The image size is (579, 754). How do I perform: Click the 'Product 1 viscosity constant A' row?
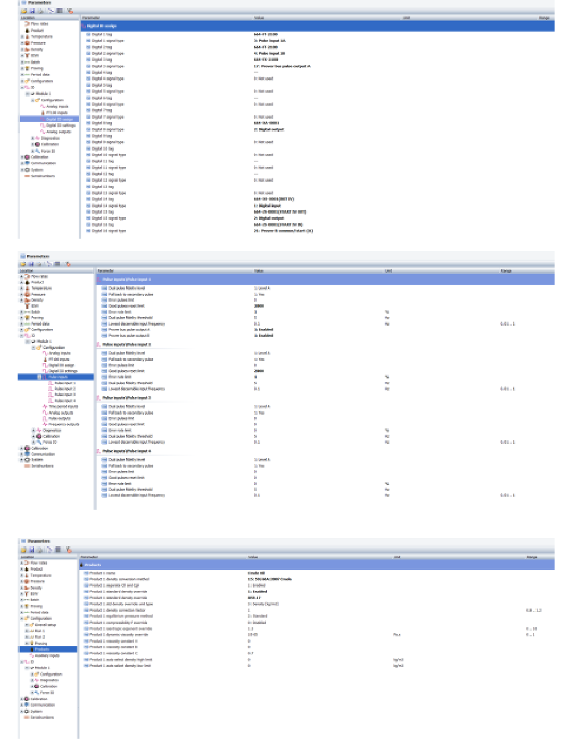point(316,641)
